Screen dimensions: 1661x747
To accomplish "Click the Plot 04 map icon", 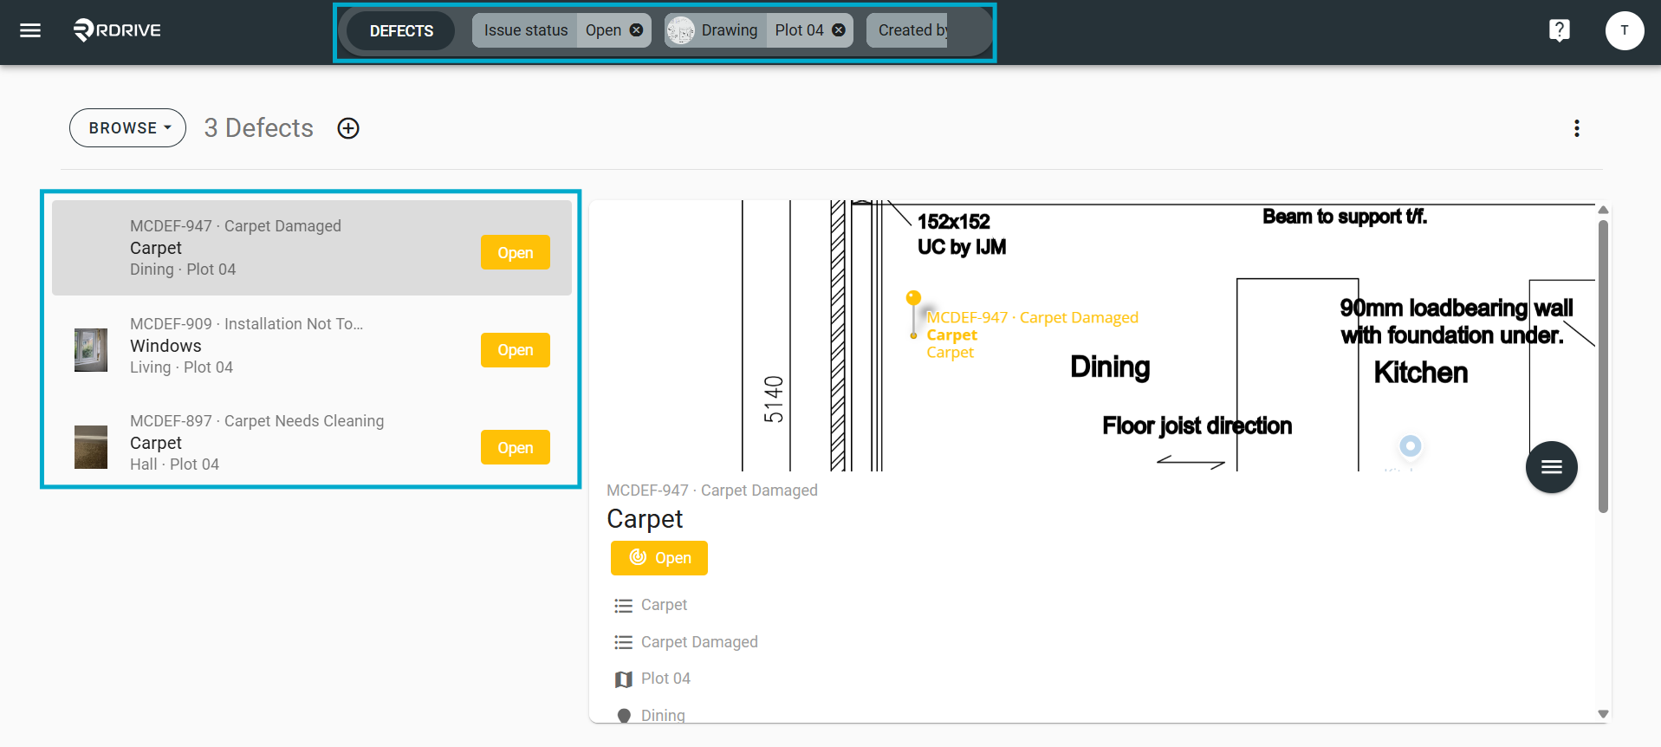I will point(623,679).
